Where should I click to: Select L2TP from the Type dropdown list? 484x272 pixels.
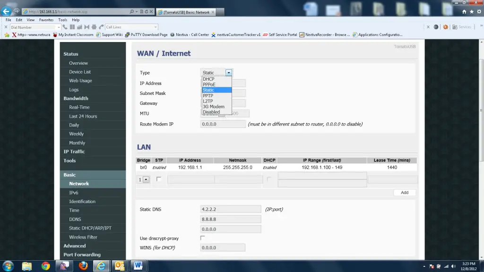(x=216, y=101)
